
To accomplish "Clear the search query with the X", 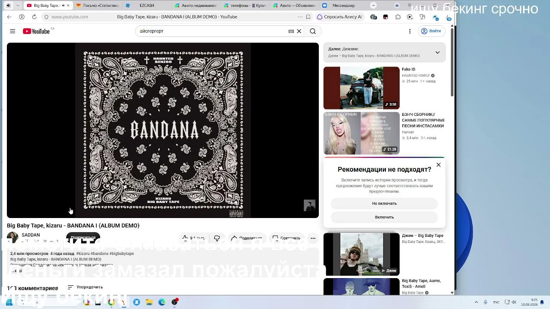I will 299,31.
